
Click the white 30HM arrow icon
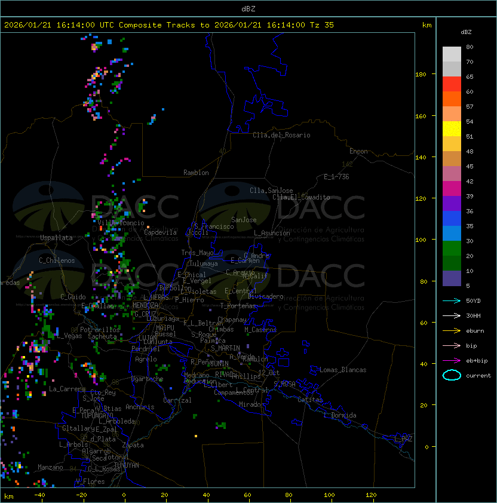(452, 315)
